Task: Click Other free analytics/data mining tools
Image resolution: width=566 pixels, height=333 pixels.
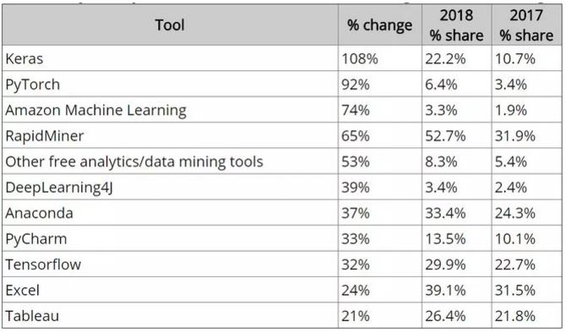Action: click(x=134, y=161)
